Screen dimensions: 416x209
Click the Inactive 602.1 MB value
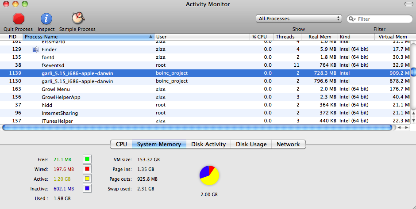(64, 189)
